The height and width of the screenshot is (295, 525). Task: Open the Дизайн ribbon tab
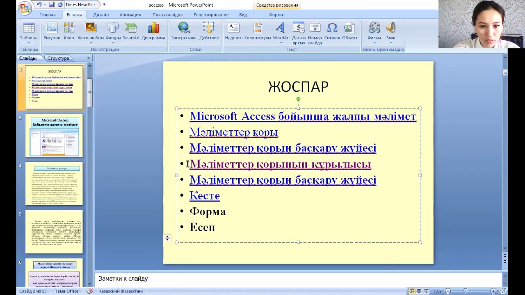tap(101, 15)
